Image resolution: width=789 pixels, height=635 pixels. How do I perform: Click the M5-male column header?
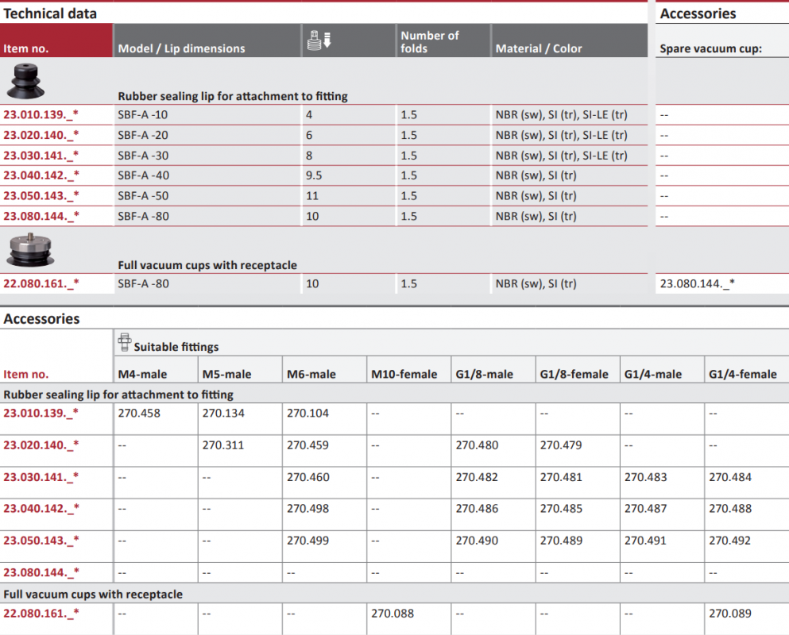pos(227,374)
